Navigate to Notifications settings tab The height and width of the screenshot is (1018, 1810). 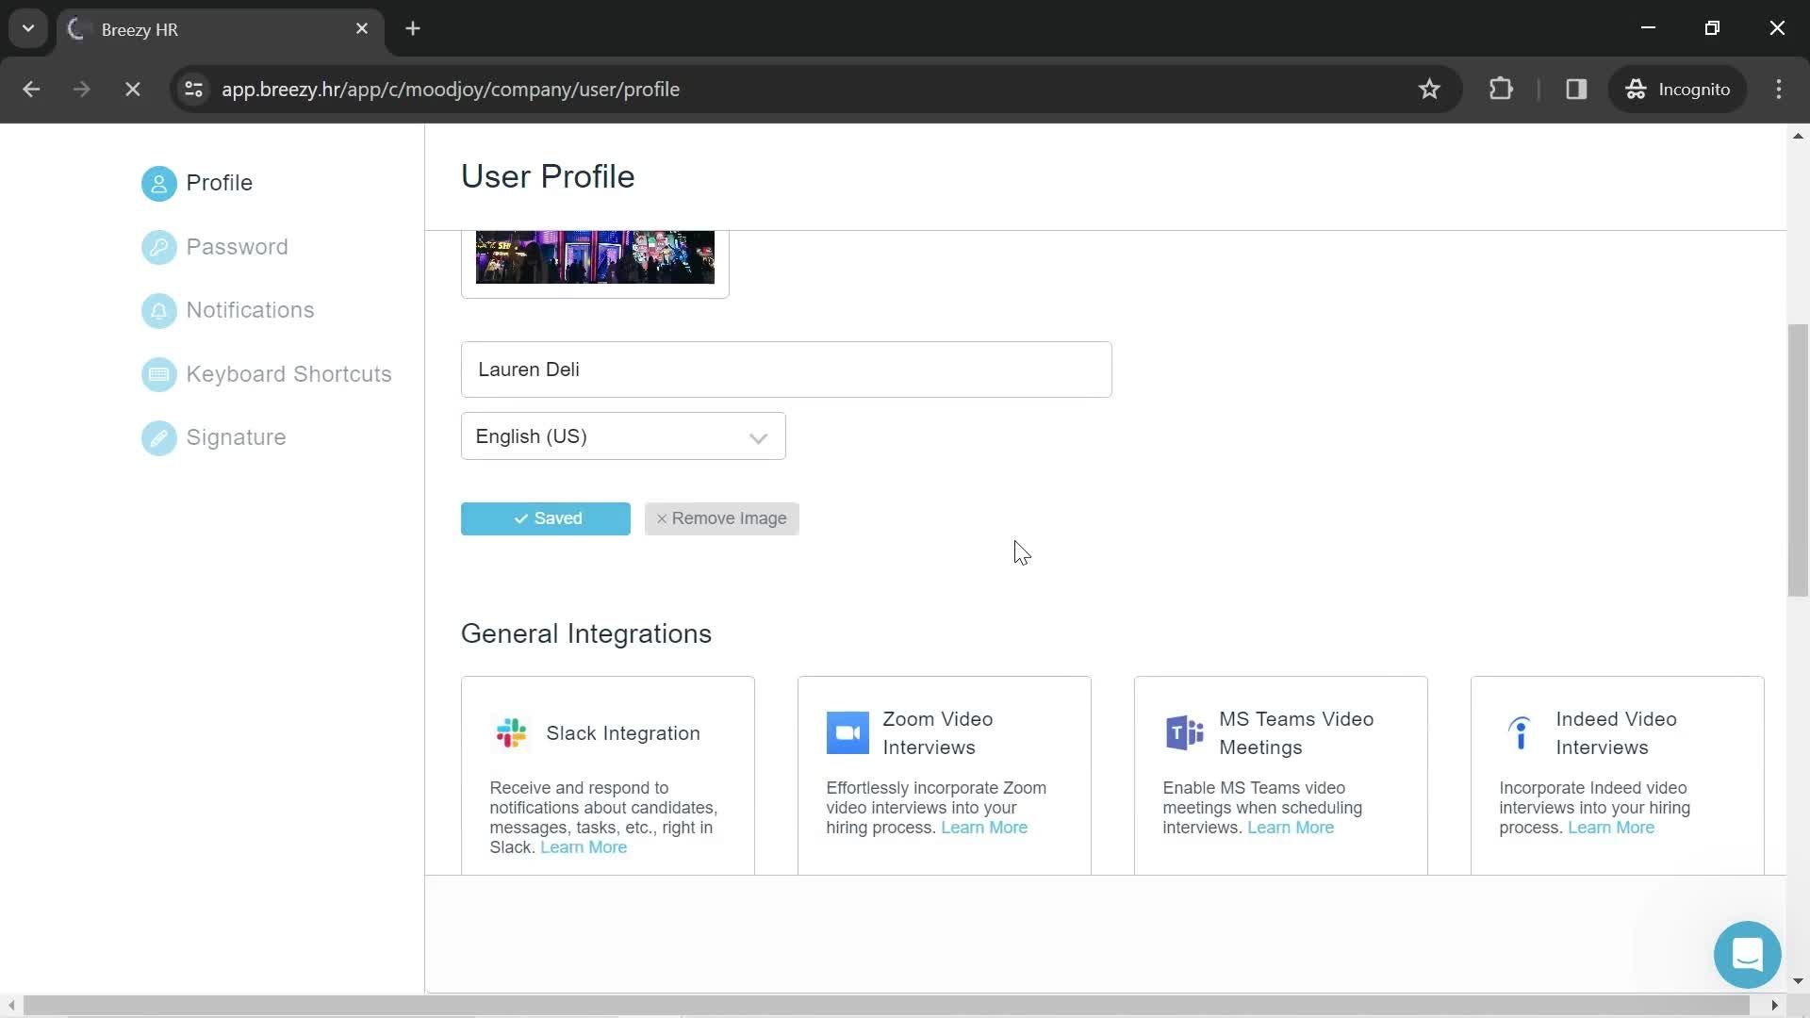(x=250, y=309)
